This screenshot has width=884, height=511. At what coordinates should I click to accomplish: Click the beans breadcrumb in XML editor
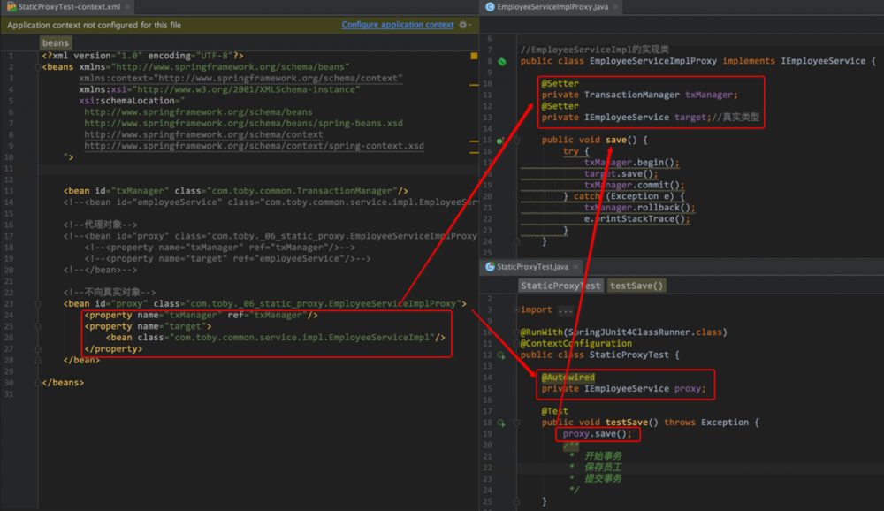tap(55, 42)
